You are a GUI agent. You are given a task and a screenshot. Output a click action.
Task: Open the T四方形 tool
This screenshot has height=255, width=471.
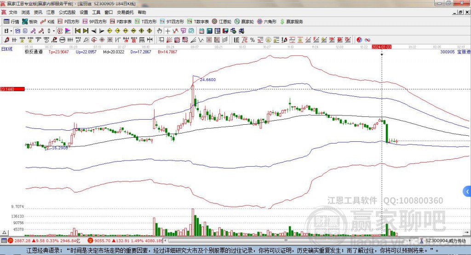[x=146, y=22]
